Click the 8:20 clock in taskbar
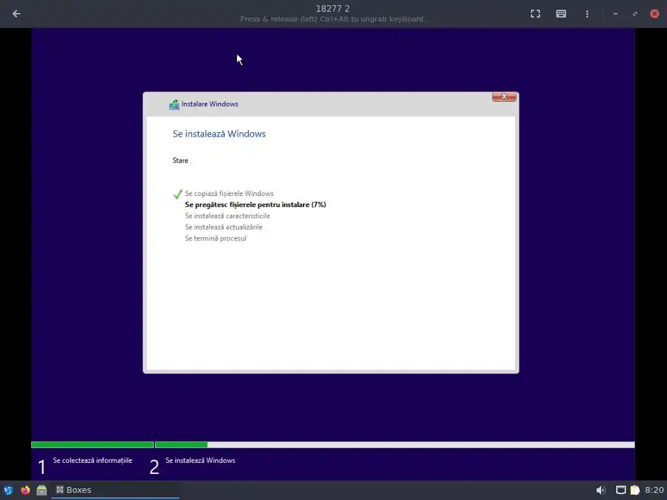 click(x=654, y=490)
